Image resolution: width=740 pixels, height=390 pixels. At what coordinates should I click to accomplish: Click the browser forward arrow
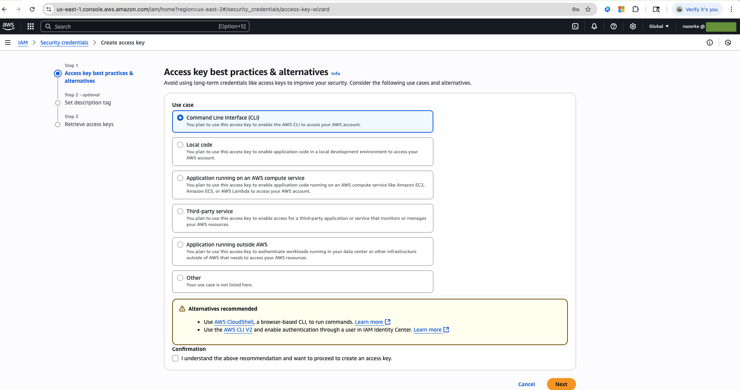tap(18, 9)
